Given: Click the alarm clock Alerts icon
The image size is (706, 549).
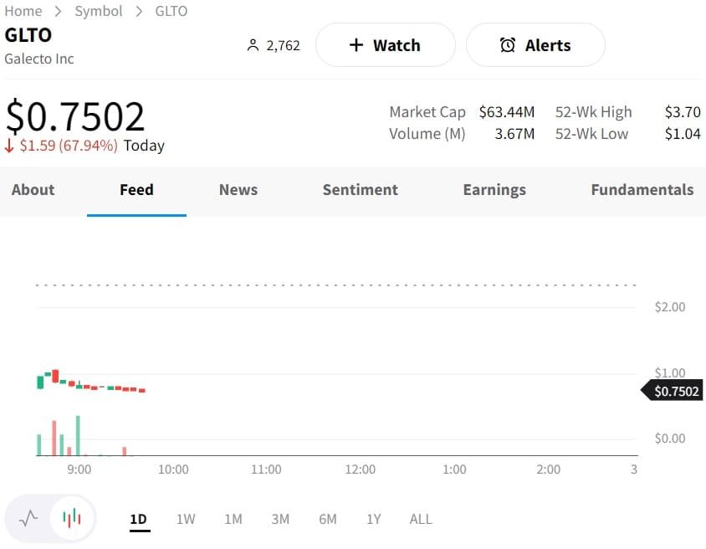Looking at the screenshot, I should pyautogui.click(x=508, y=45).
